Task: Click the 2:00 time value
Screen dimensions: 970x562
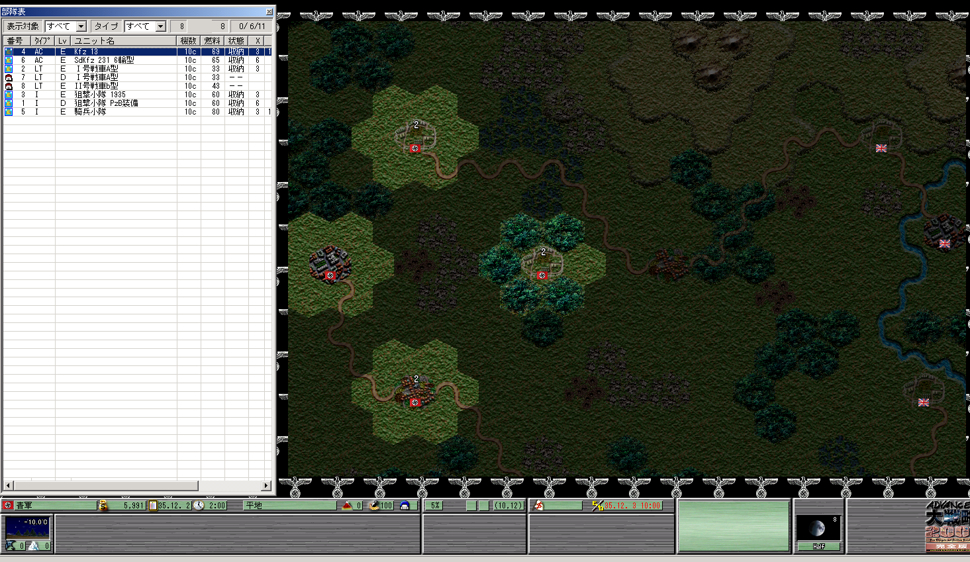Action: 217,506
